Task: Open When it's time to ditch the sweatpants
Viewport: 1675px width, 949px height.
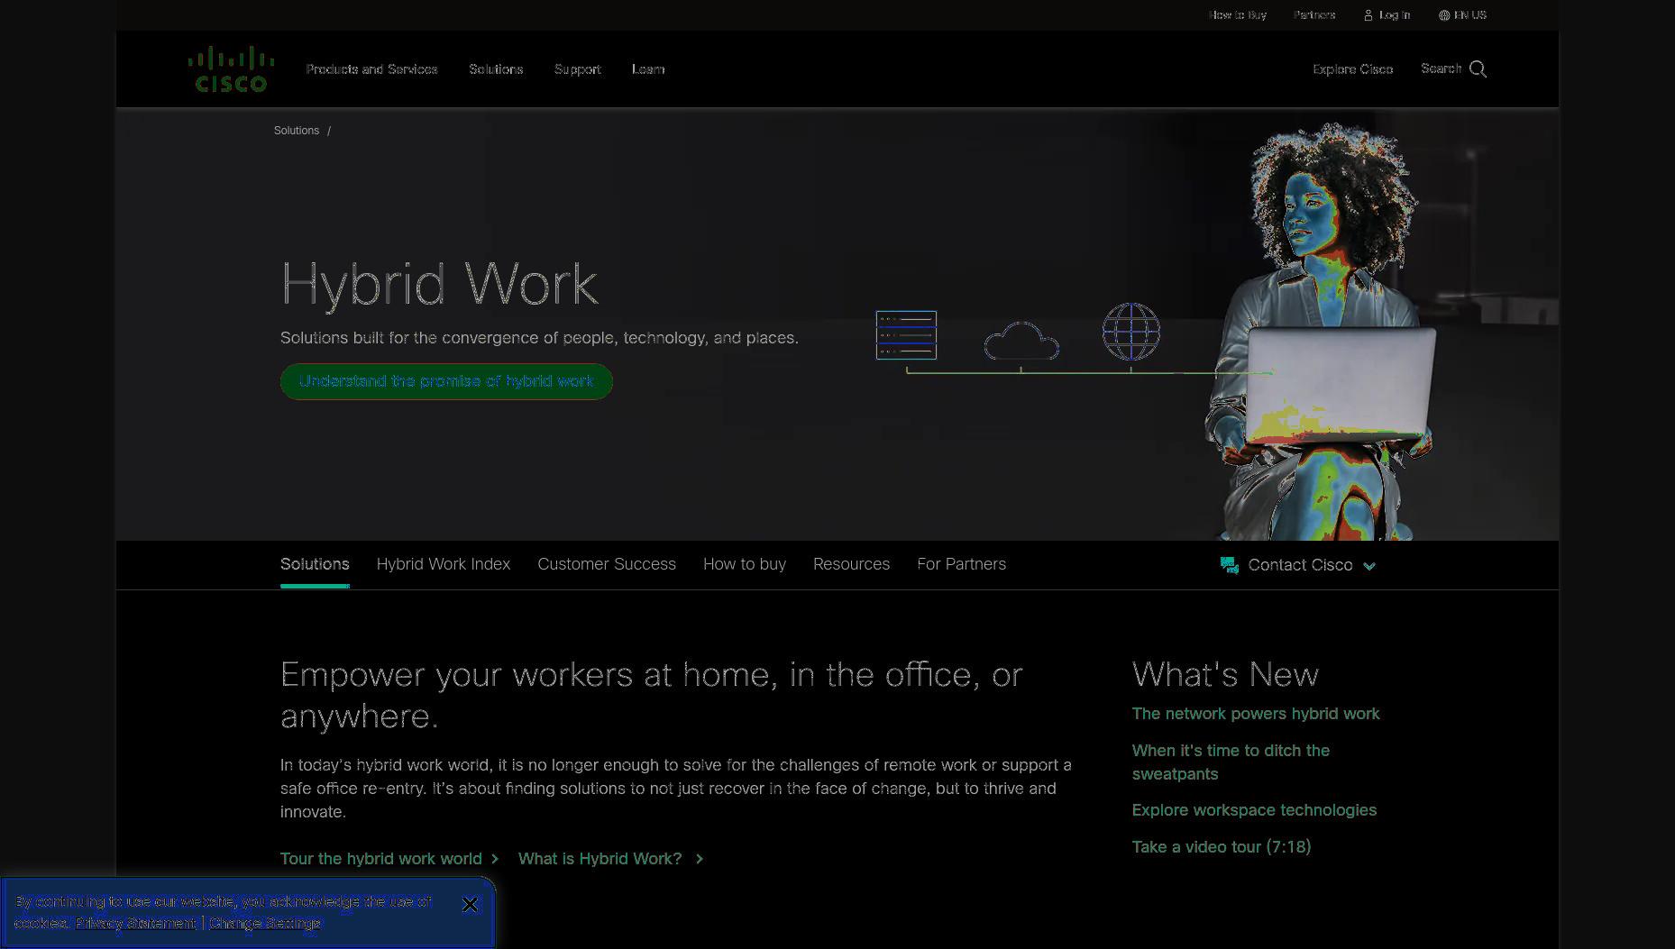Action: point(1231,762)
